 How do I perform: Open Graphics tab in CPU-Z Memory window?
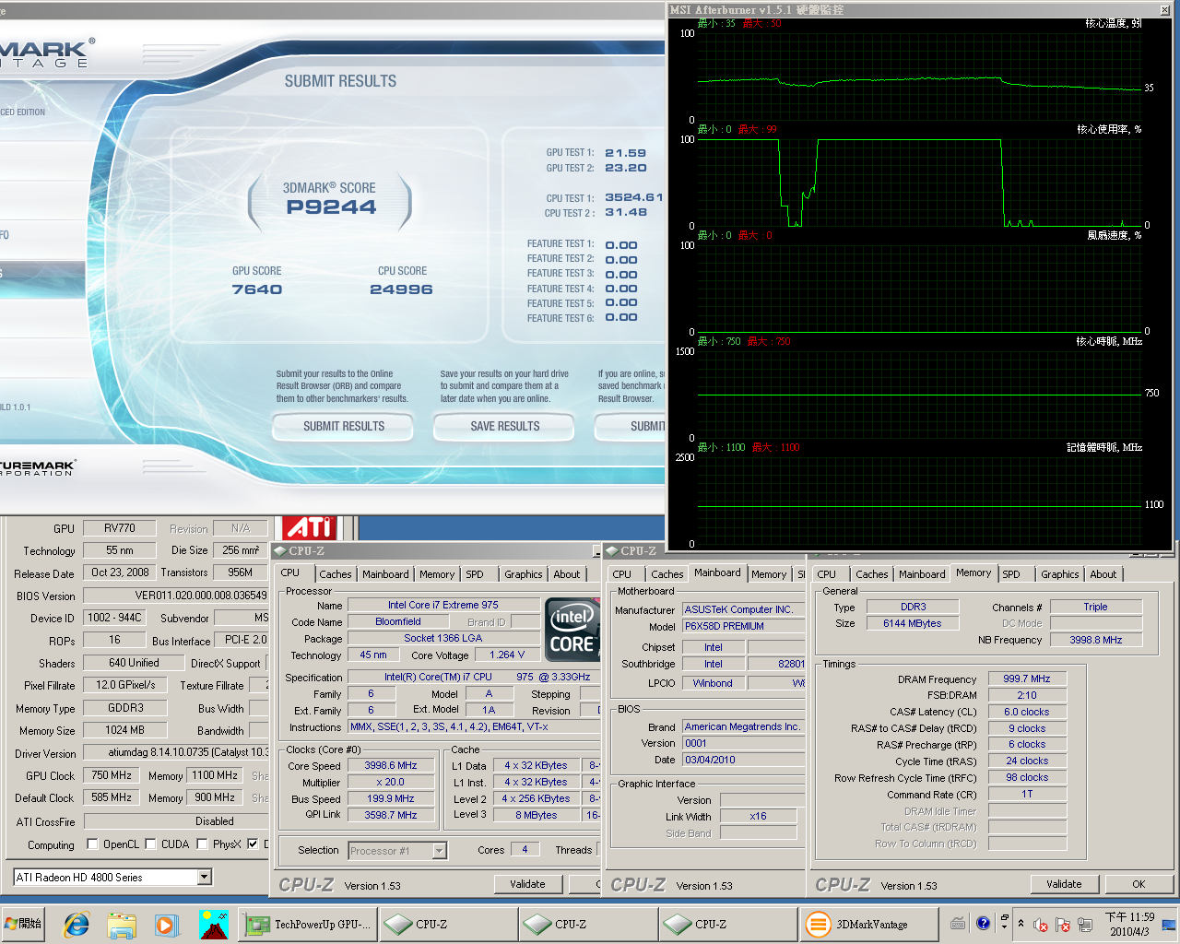point(1060,574)
